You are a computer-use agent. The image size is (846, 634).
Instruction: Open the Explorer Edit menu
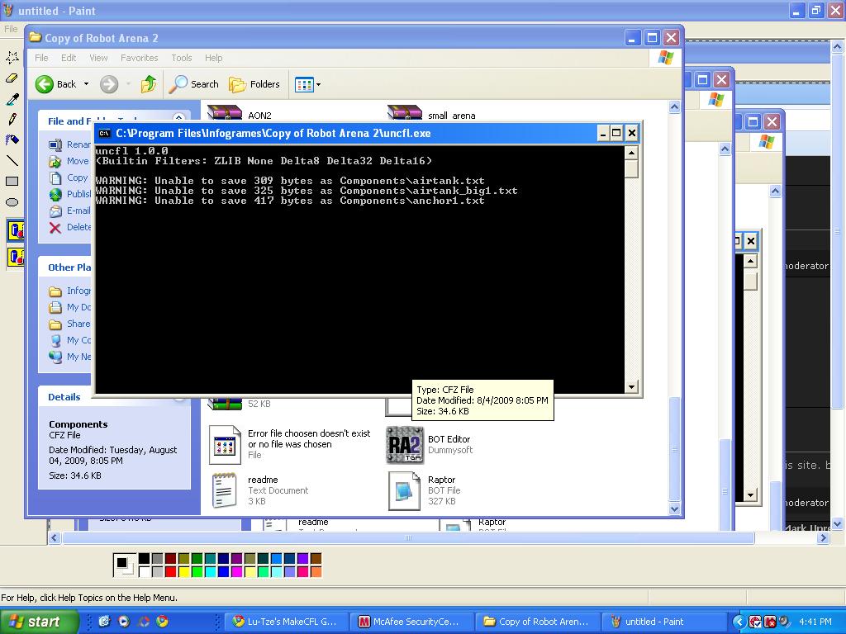coord(69,58)
